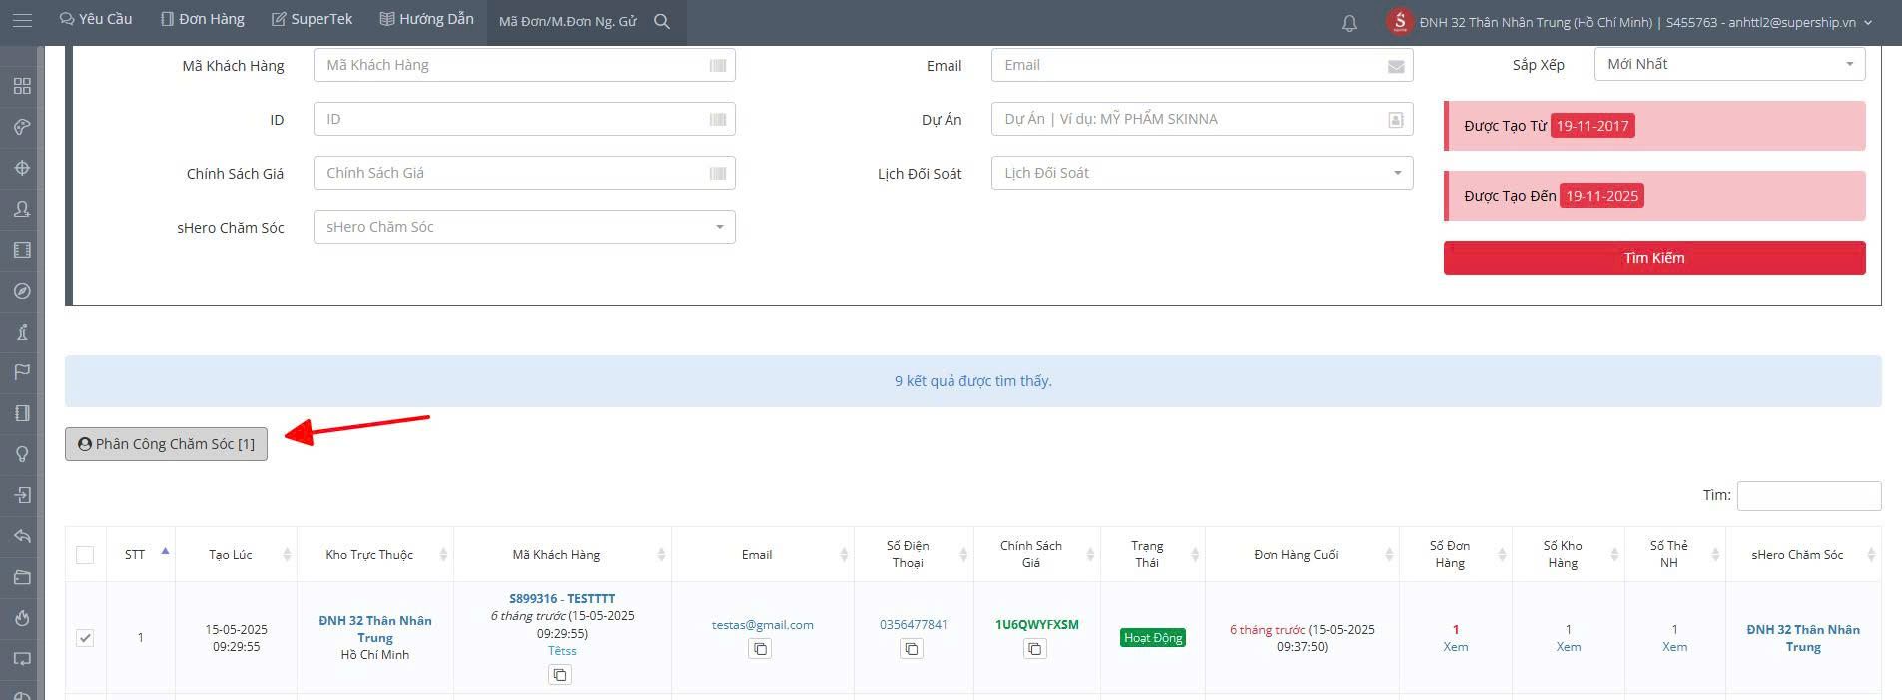This screenshot has height=700, width=1902.
Task: Uncheck the checkbox for row 1
Action: tap(85, 638)
